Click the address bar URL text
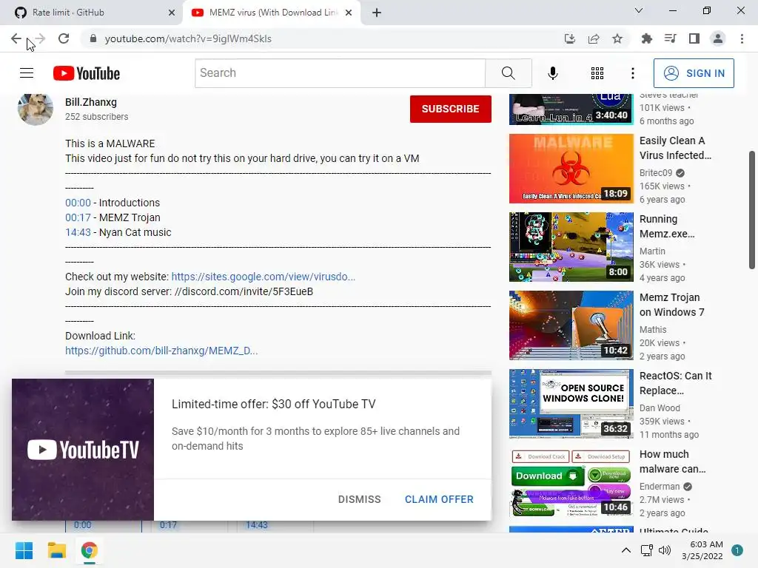This screenshot has width=758, height=568. 188,38
